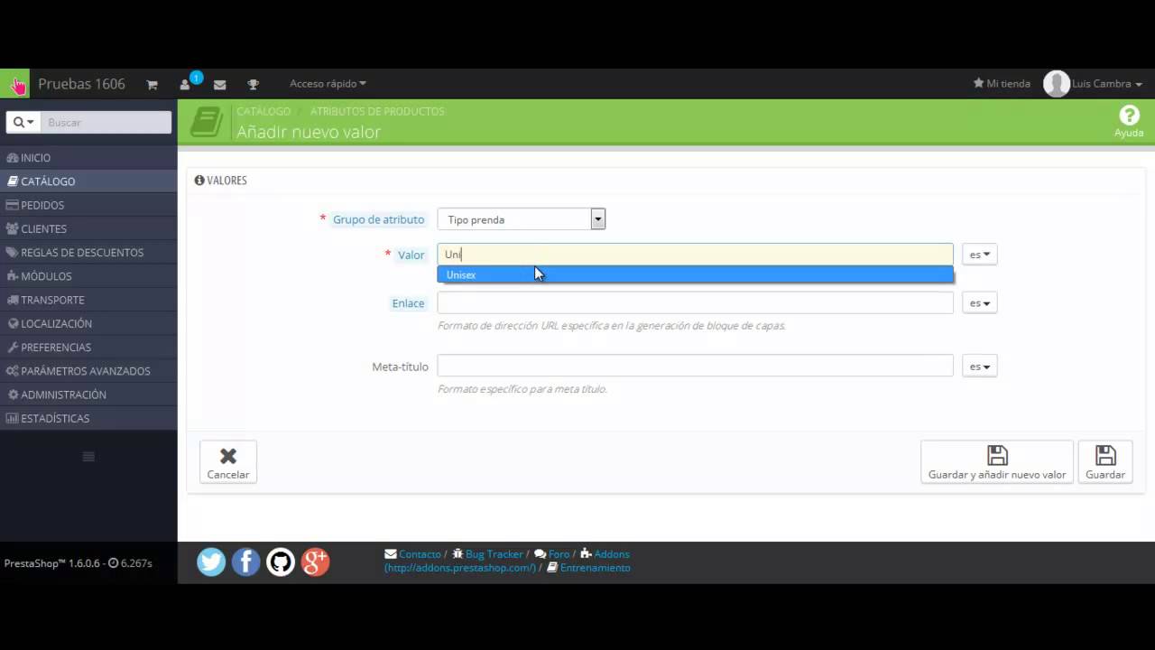Image resolution: width=1155 pixels, height=650 pixels.
Task: Click the PrestaShop logo icon
Action: pos(15,84)
